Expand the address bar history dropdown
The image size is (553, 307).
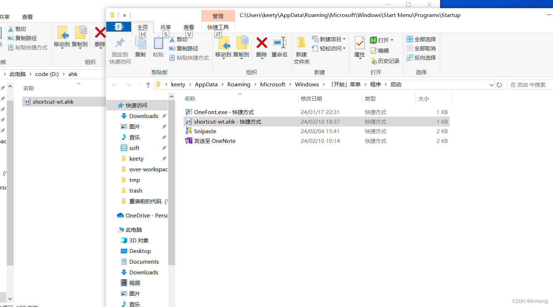[492, 85]
